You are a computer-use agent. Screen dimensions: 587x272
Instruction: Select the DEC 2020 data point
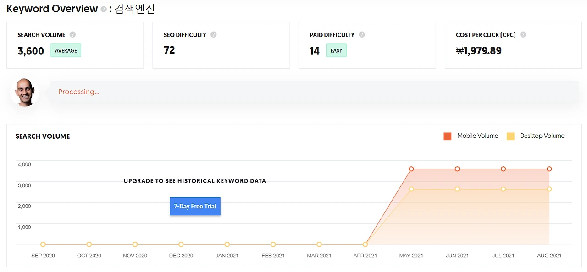pyautogui.click(x=181, y=245)
